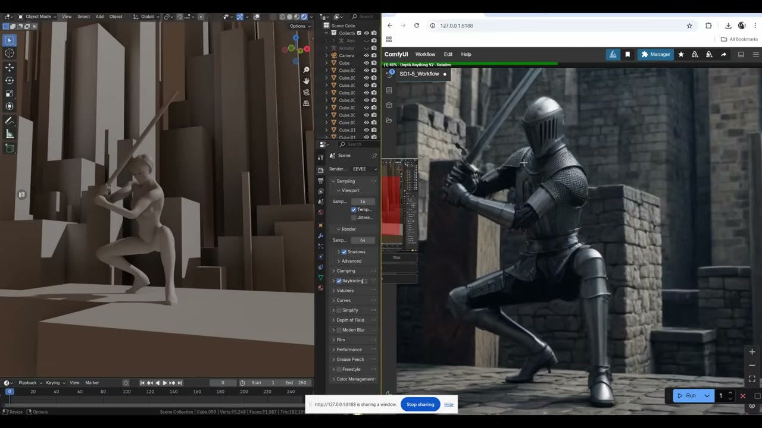Viewport: 762px width, 428px height.
Task: Select the Annotate tool in Blender
Action: pyautogui.click(x=10, y=121)
